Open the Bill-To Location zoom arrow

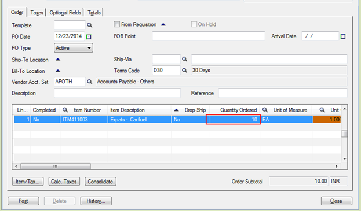(x=58, y=71)
